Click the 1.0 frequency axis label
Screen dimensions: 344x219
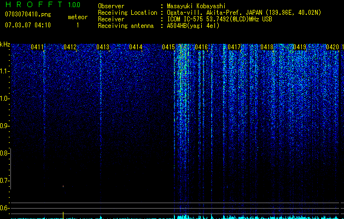[x=4, y=99]
